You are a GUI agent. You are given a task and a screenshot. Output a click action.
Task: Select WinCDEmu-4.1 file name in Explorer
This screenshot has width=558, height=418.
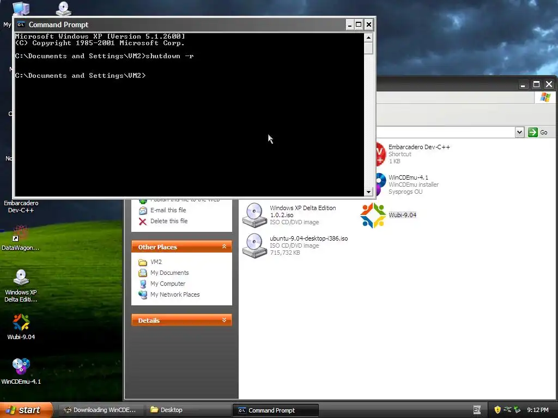pos(408,177)
